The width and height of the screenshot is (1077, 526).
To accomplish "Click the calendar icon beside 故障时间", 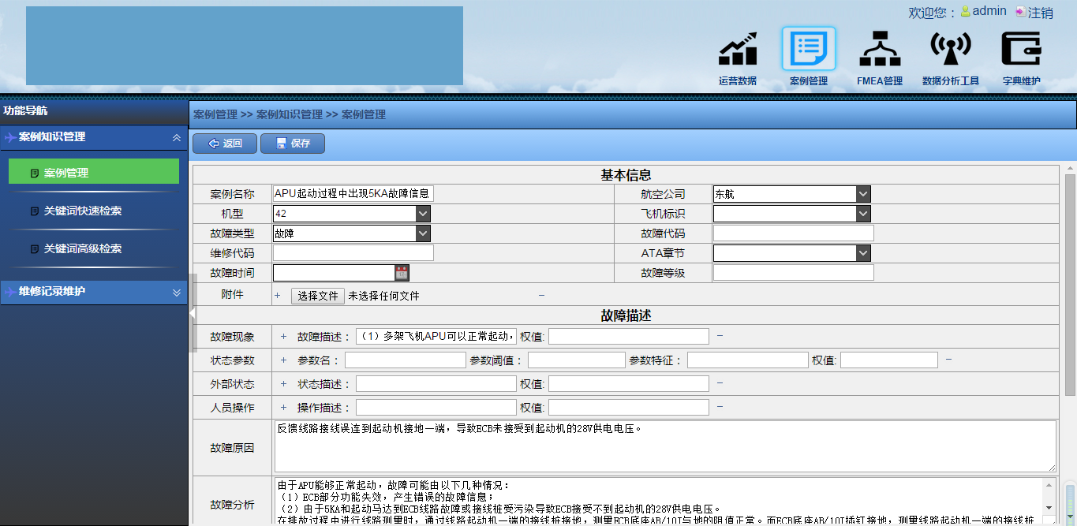I will (x=402, y=273).
